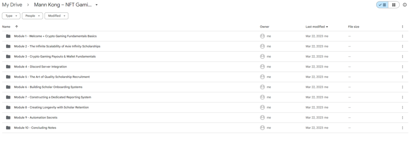Select Module 6 - Building Scholar Onboarding Systems

coord(205,87)
